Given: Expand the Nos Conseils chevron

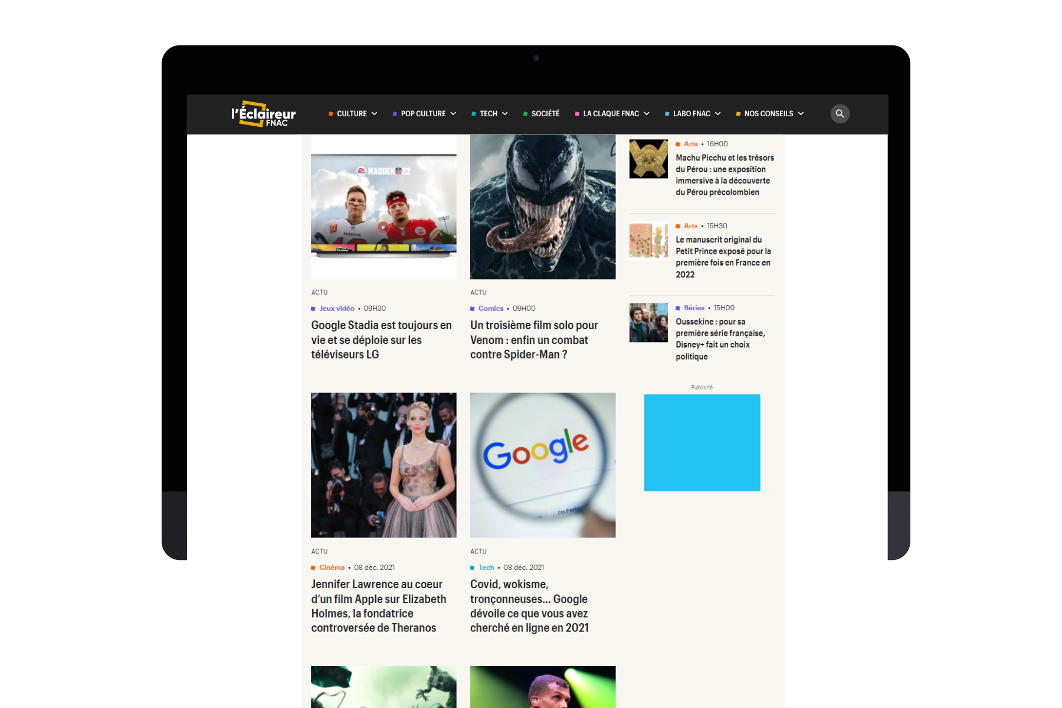Looking at the screenshot, I should (x=801, y=114).
